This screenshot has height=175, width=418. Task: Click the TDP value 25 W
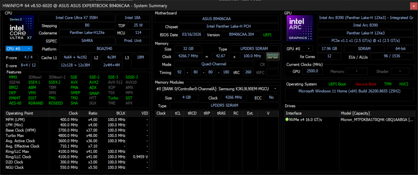138,26
